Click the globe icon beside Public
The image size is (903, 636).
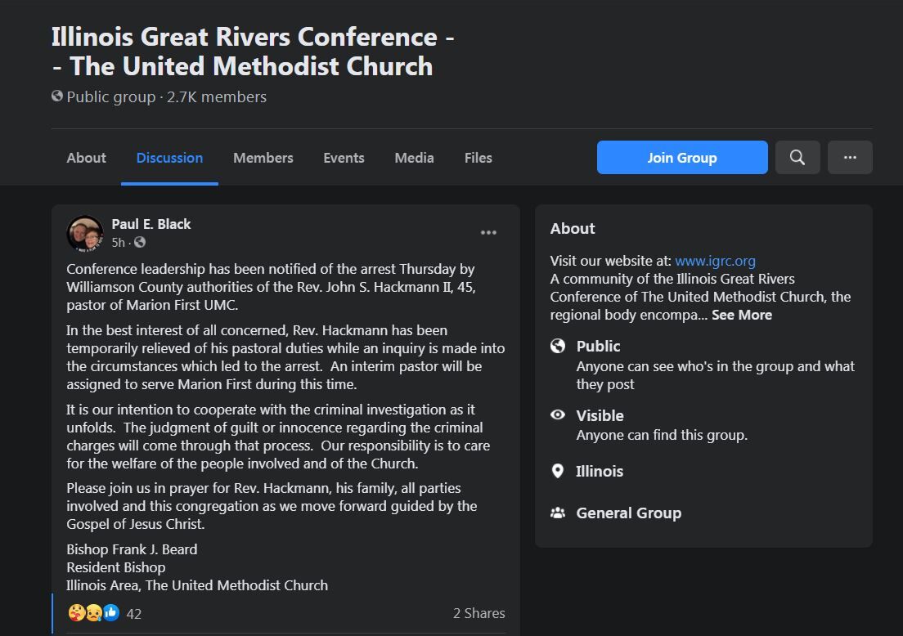tap(558, 346)
